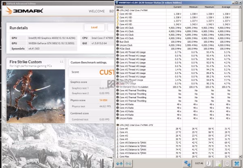Click the icon beside Core #0 Thread #0 Usage
This screenshot has width=243, height=168.
click(117, 52)
